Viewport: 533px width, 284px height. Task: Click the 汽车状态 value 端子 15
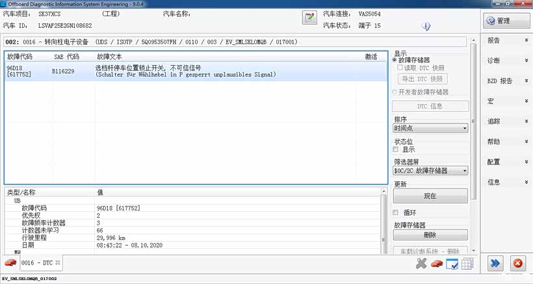point(369,25)
